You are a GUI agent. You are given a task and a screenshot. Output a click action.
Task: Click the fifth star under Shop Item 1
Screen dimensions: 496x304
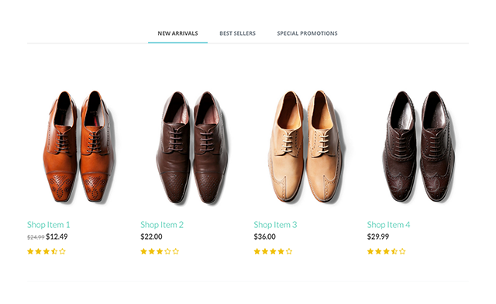click(62, 251)
